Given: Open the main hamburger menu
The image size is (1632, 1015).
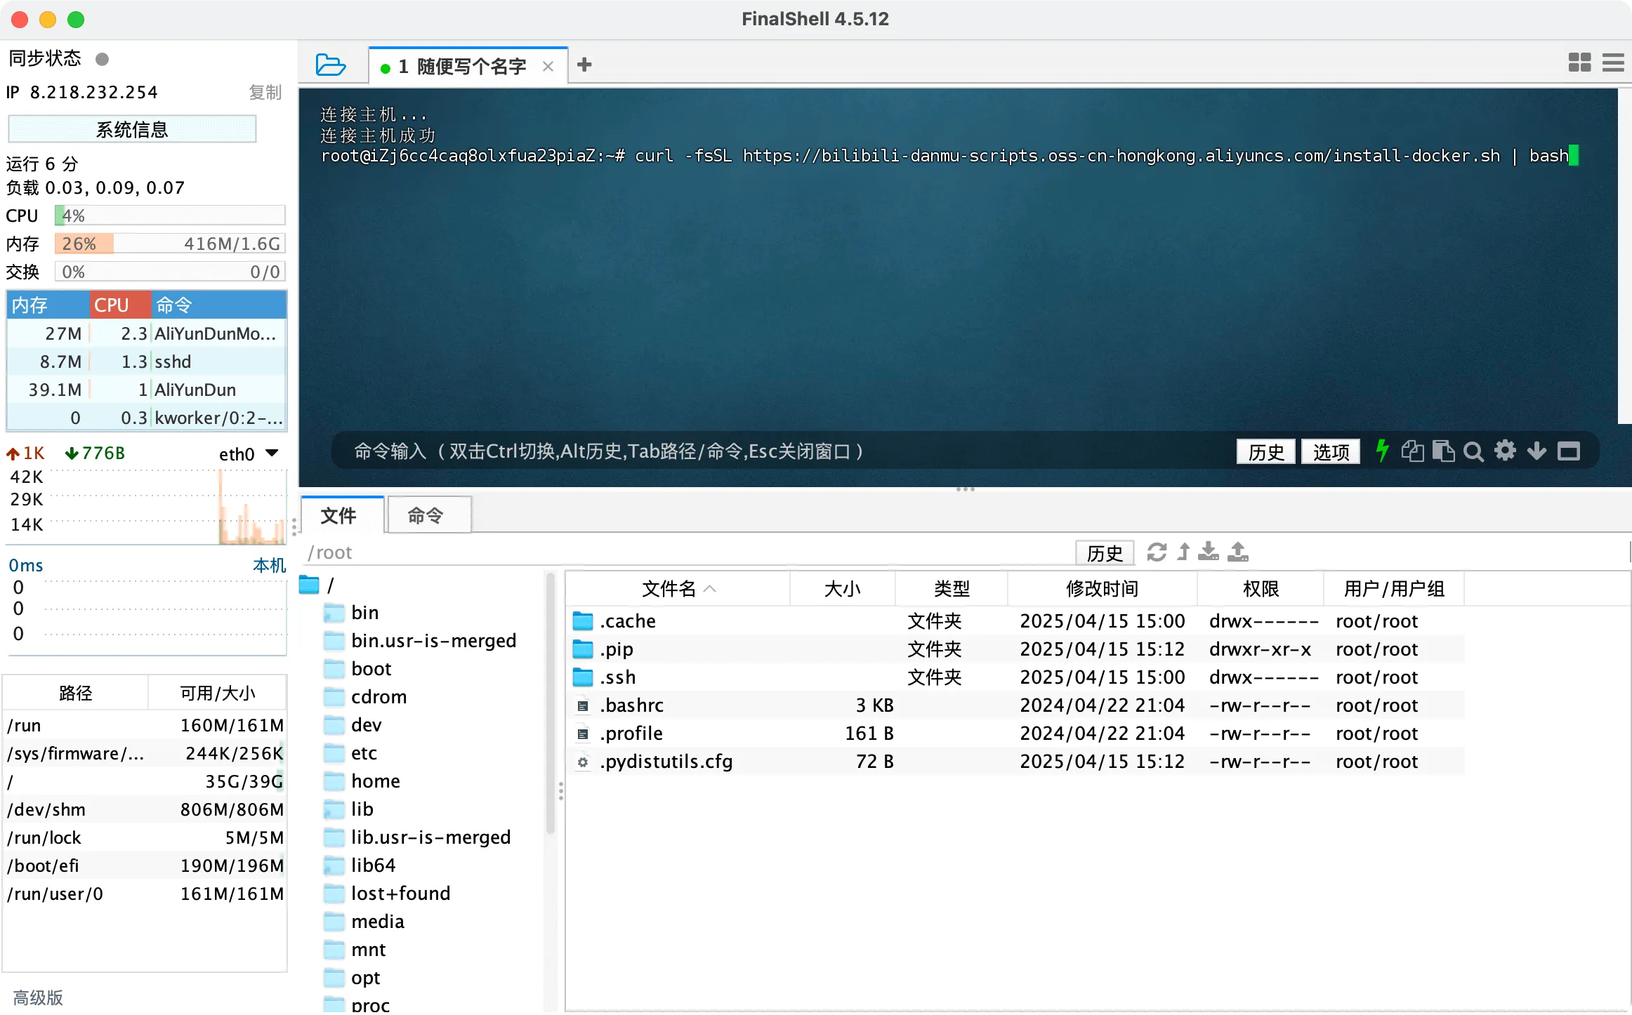Looking at the screenshot, I should [x=1613, y=62].
